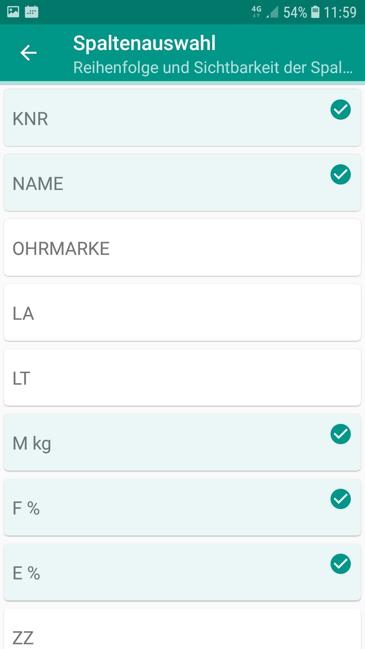This screenshot has height=649, width=365.
Task: Enable the LT column row
Action: 182,378
